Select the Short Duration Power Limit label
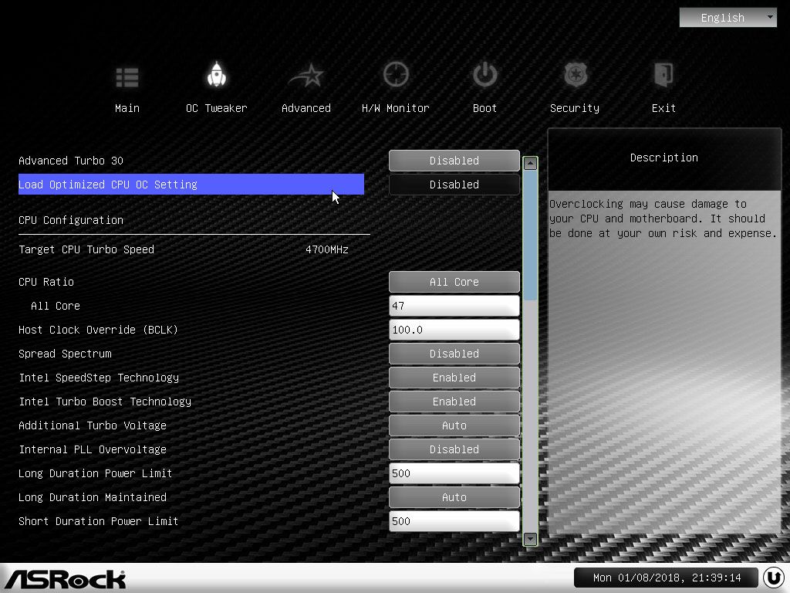790x593 pixels. click(x=98, y=521)
